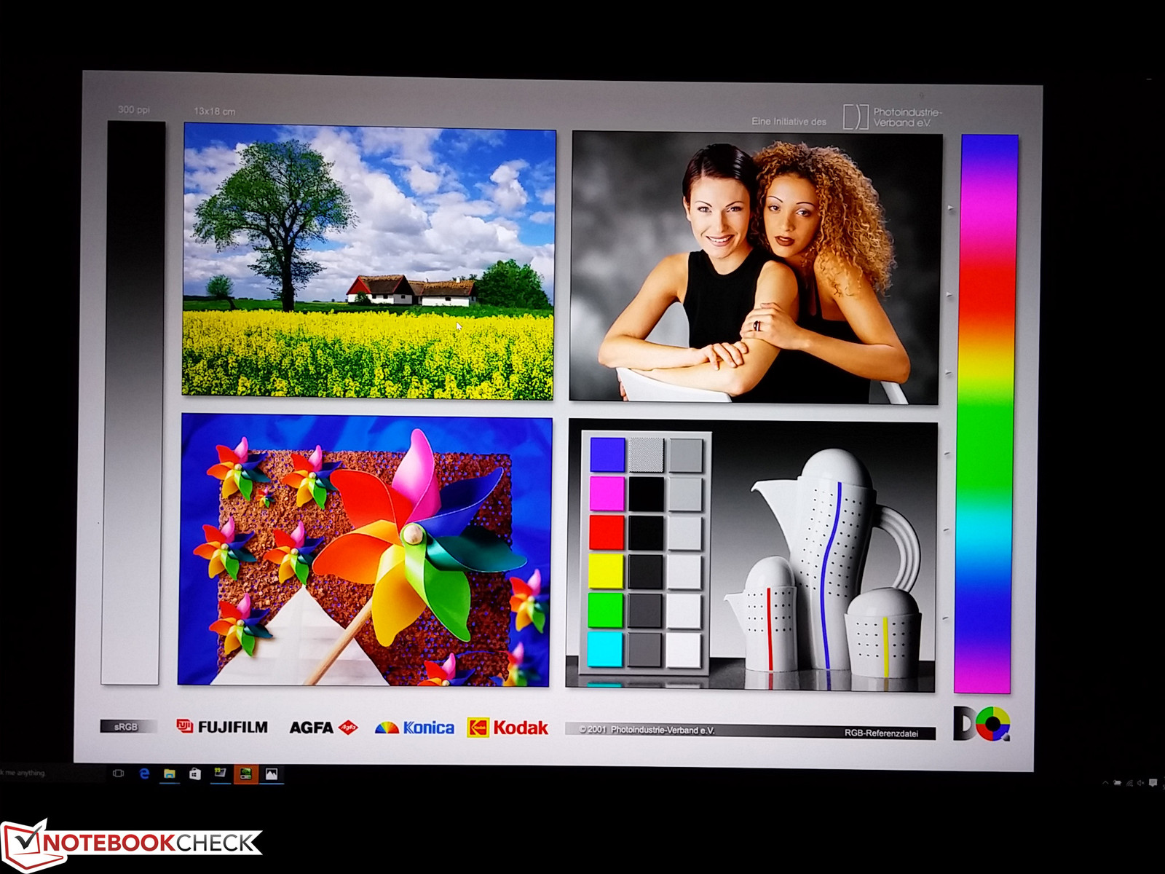1165x874 pixels.
Task: Open the Windows Store taskbar icon
Action: pyautogui.click(x=195, y=773)
